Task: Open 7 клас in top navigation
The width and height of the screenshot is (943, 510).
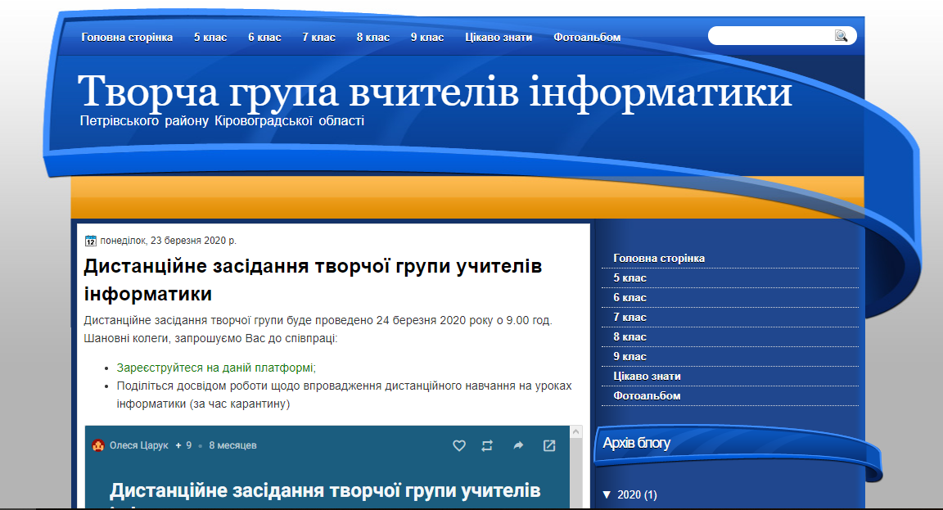Action: click(x=318, y=38)
